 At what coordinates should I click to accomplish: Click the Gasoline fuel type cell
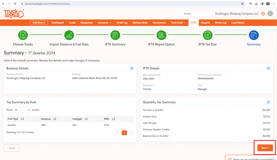click(12, 125)
